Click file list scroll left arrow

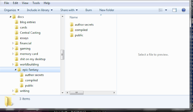[67, 93]
